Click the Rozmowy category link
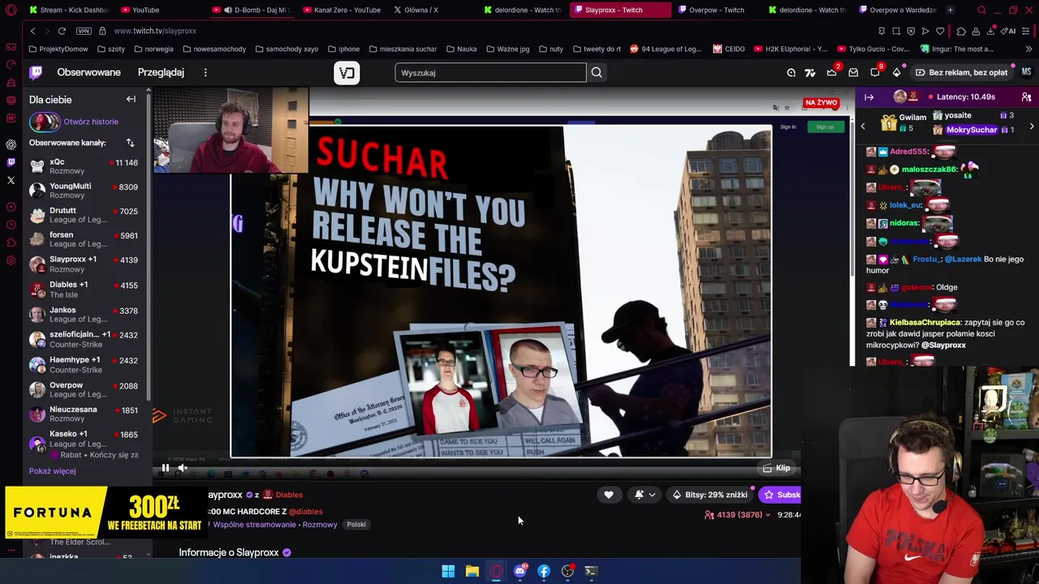Viewport: 1039px width, 584px height. (x=319, y=524)
